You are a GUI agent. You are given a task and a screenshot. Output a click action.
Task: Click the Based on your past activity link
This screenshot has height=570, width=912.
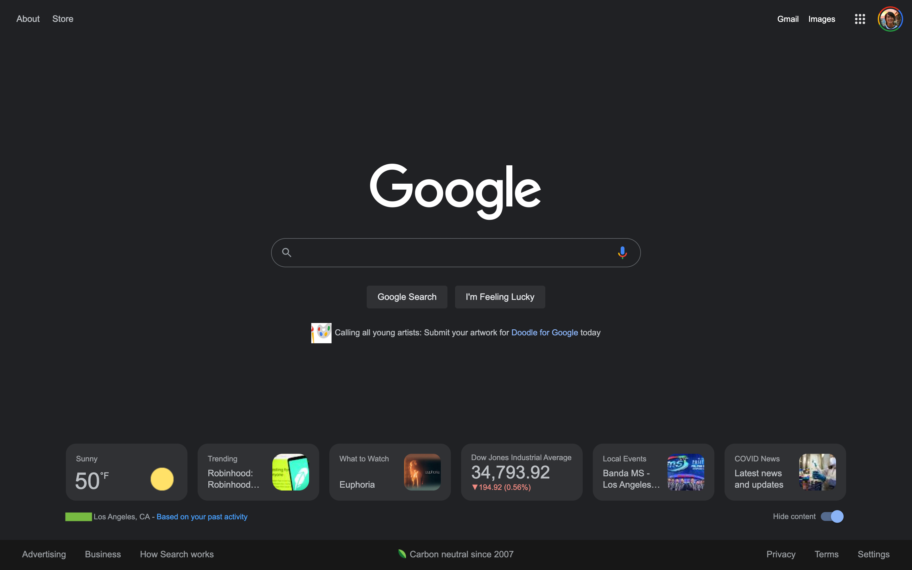click(x=202, y=517)
